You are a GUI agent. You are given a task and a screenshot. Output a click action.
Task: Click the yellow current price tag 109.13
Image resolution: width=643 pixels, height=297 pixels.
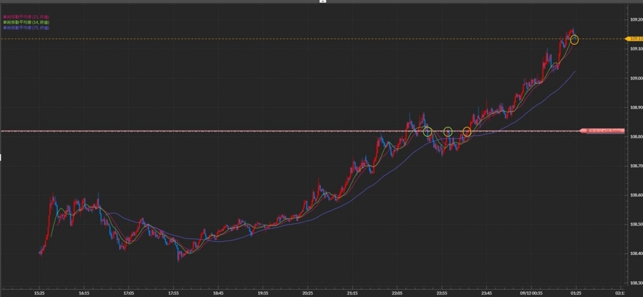point(634,39)
